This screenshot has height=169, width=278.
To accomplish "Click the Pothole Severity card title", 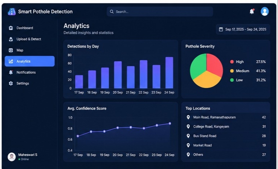I will [x=200, y=47].
